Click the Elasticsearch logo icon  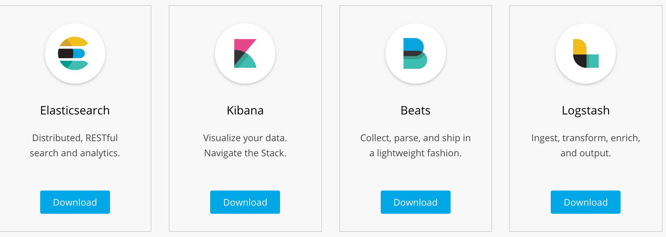(x=73, y=53)
